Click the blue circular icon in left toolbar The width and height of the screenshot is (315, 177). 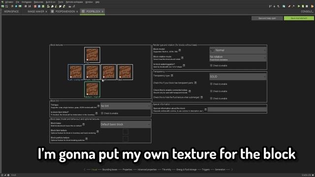[16, 6]
